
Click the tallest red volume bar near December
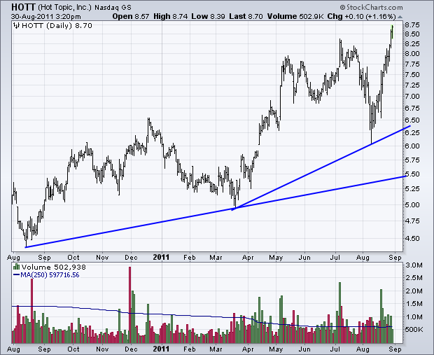tap(129, 305)
